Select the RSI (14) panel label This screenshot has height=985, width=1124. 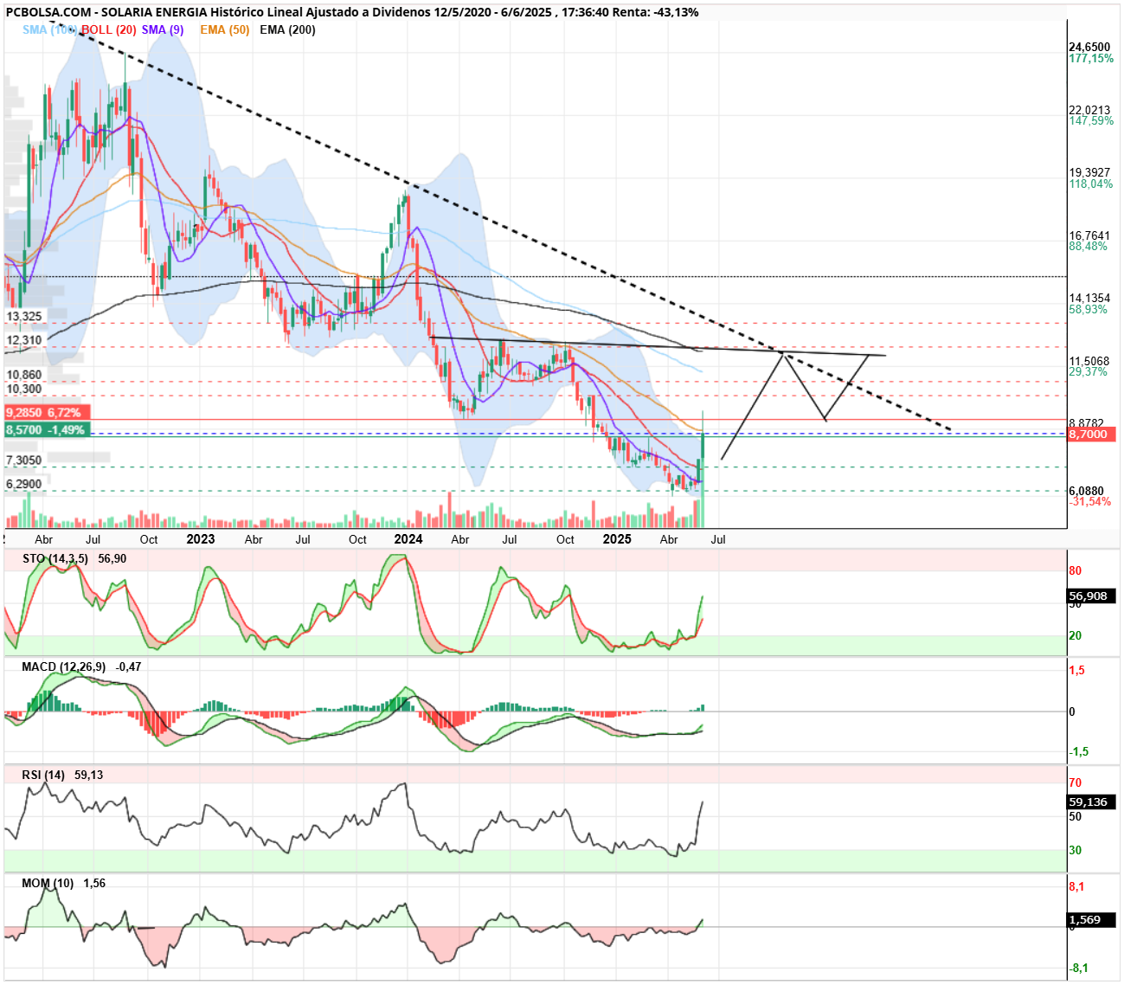tap(43, 775)
